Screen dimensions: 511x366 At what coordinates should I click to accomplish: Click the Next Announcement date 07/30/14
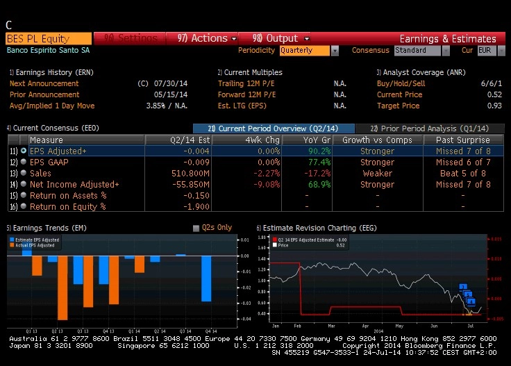point(170,83)
